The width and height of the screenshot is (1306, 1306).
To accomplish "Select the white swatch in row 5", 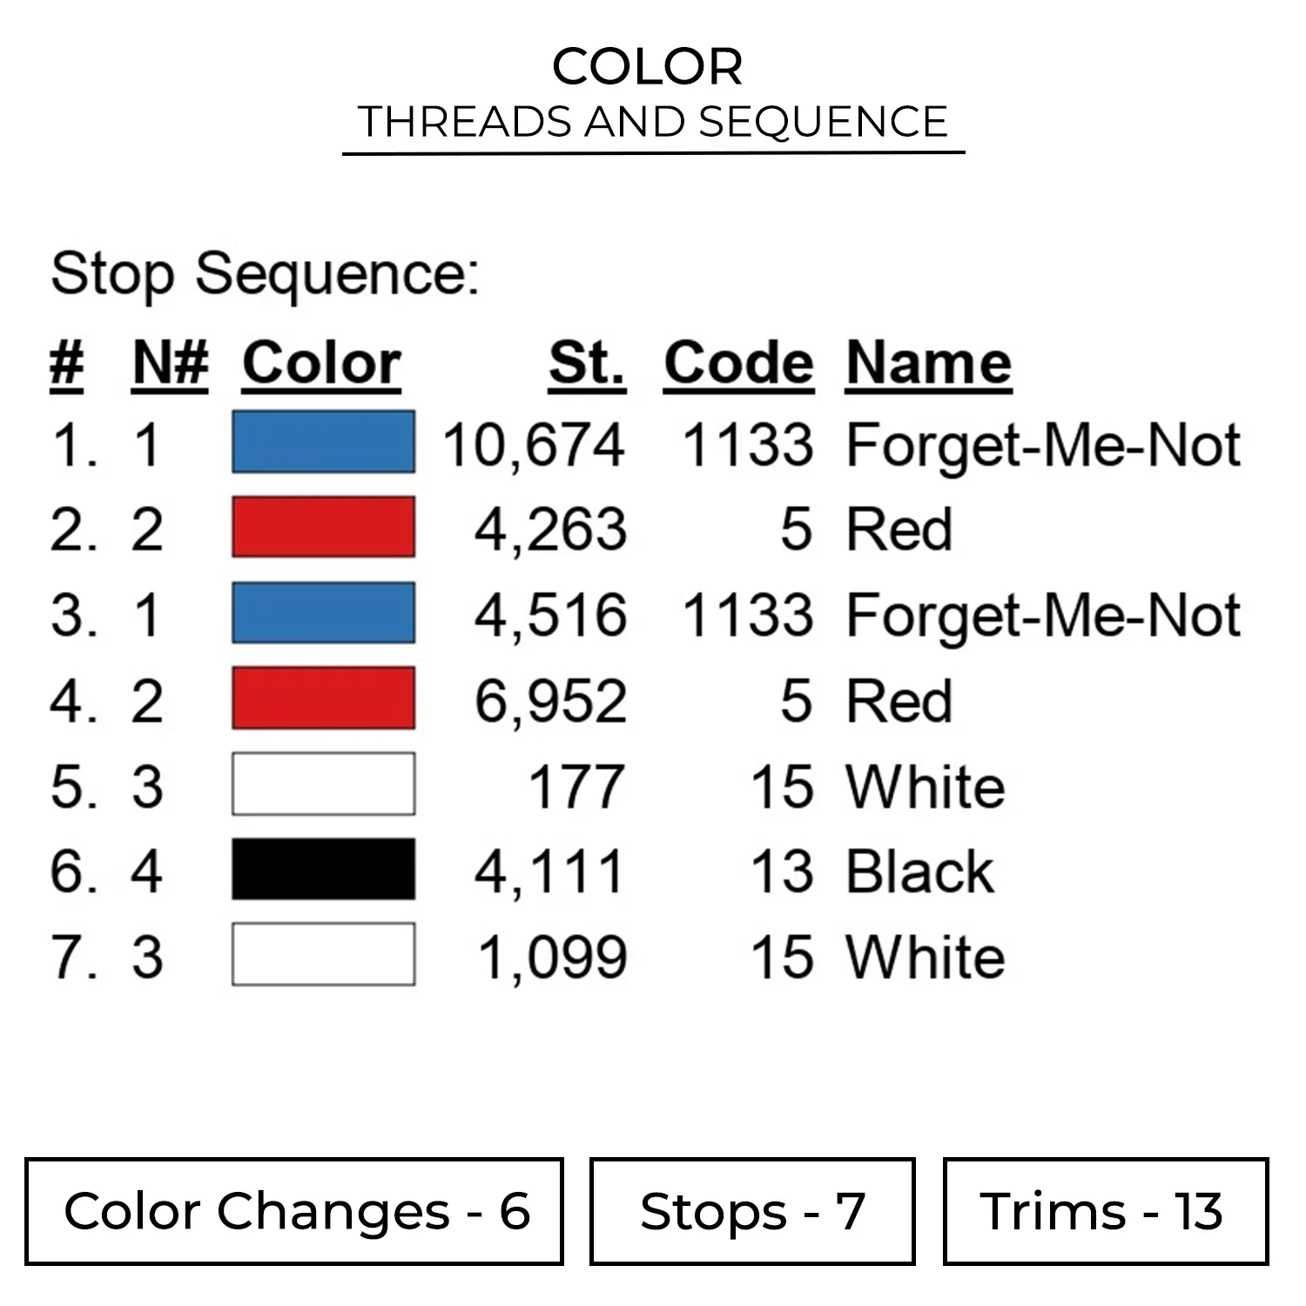I will pos(323,784).
